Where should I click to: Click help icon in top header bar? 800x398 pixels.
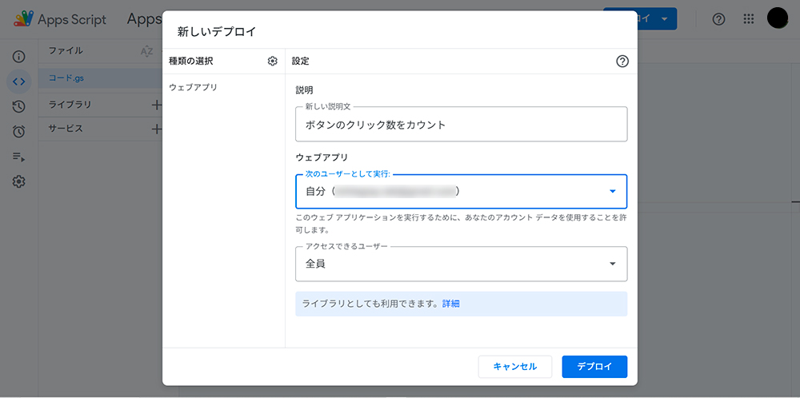pos(718,19)
